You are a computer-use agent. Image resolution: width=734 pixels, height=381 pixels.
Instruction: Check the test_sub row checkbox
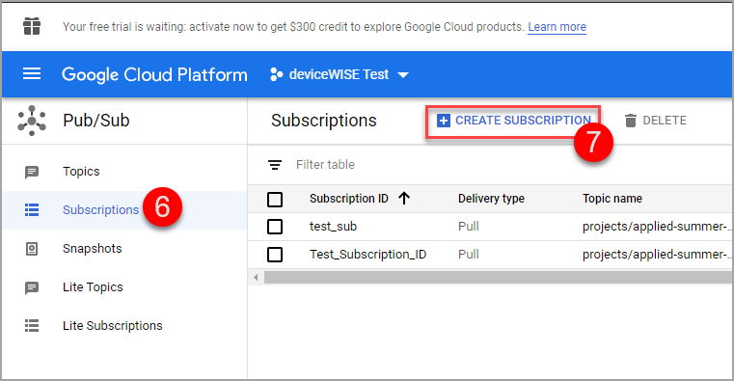click(275, 227)
